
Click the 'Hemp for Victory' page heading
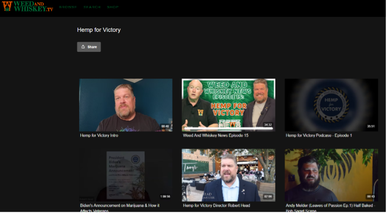pos(99,30)
